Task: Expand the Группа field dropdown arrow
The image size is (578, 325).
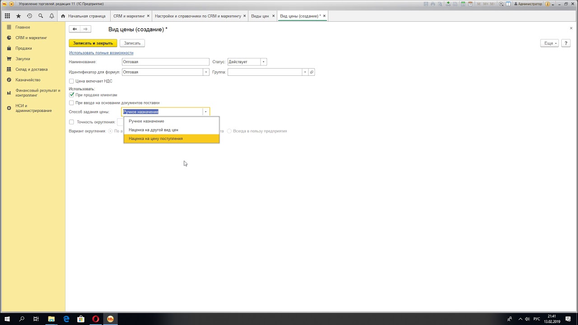Action: click(x=305, y=72)
